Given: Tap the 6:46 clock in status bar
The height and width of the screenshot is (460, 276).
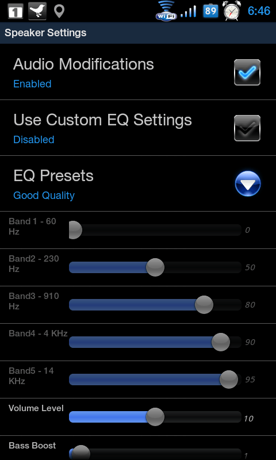Looking at the screenshot, I should coord(259,11).
